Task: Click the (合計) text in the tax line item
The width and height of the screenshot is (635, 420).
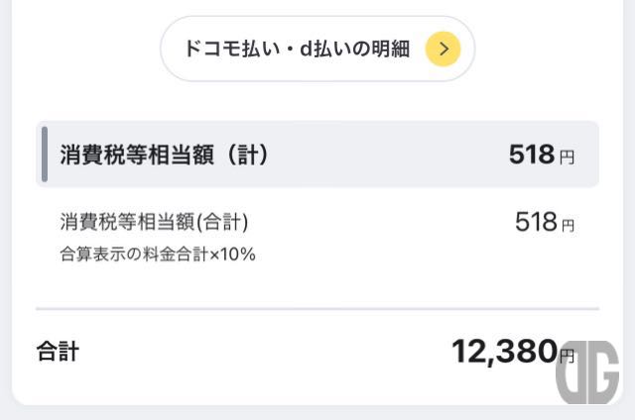Action: [x=222, y=222]
